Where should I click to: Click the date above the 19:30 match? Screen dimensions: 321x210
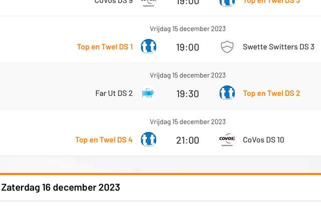188,75
